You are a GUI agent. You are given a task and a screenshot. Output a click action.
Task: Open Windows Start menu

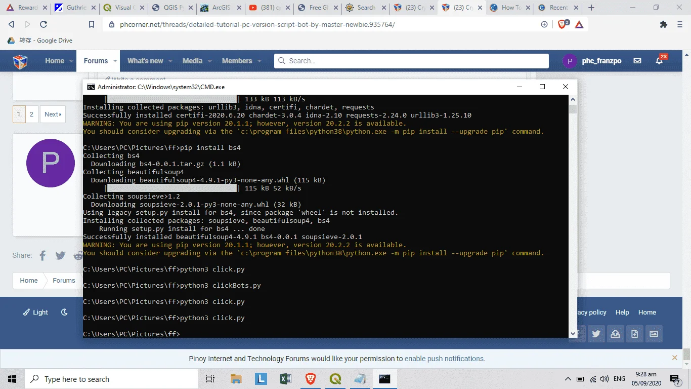12,379
